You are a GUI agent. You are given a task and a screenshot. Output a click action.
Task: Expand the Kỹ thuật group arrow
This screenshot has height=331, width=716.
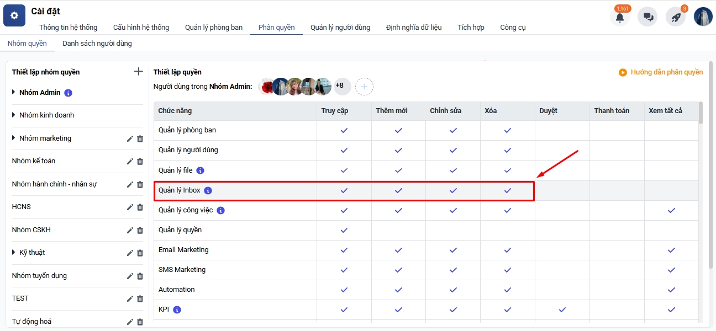click(14, 253)
